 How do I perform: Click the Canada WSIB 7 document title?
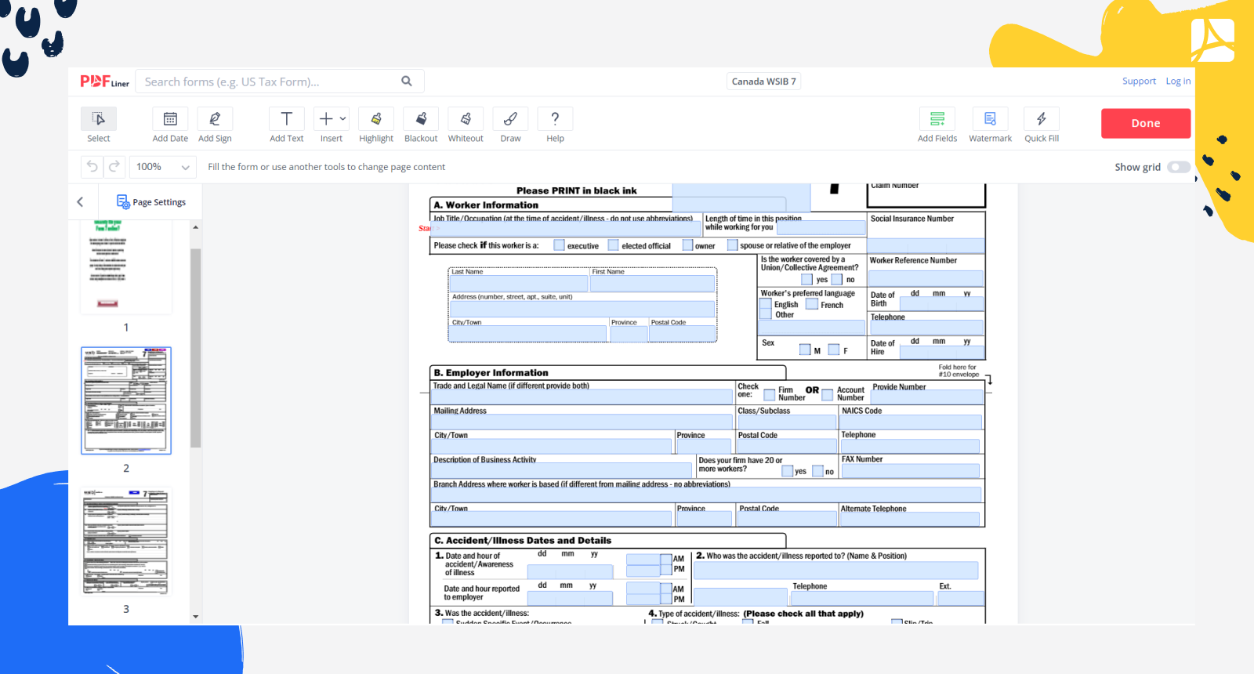pos(763,82)
